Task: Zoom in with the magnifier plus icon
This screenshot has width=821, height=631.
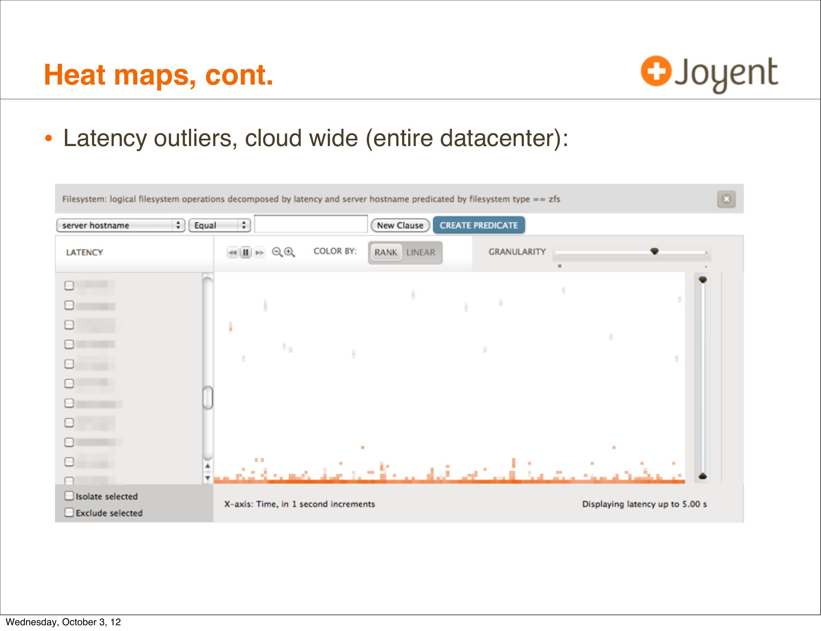Action: 289,252
